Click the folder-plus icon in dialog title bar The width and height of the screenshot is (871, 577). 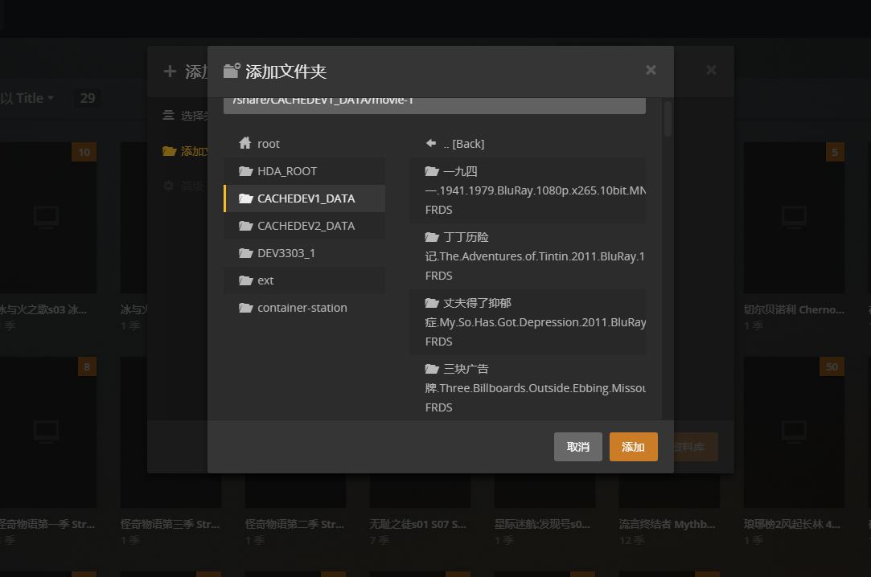click(x=232, y=71)
